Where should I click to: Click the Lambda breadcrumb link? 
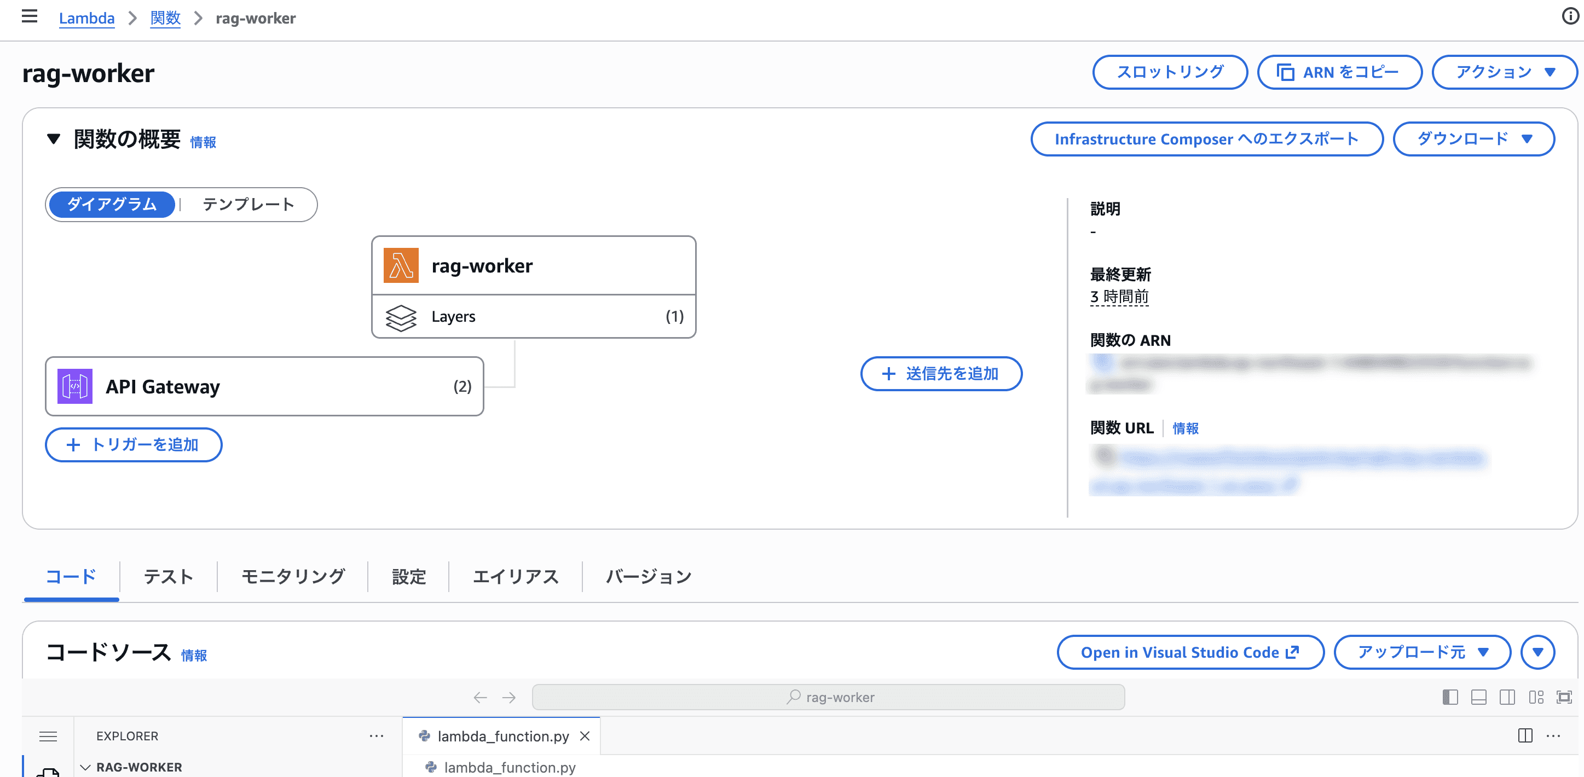click(86, 19)
